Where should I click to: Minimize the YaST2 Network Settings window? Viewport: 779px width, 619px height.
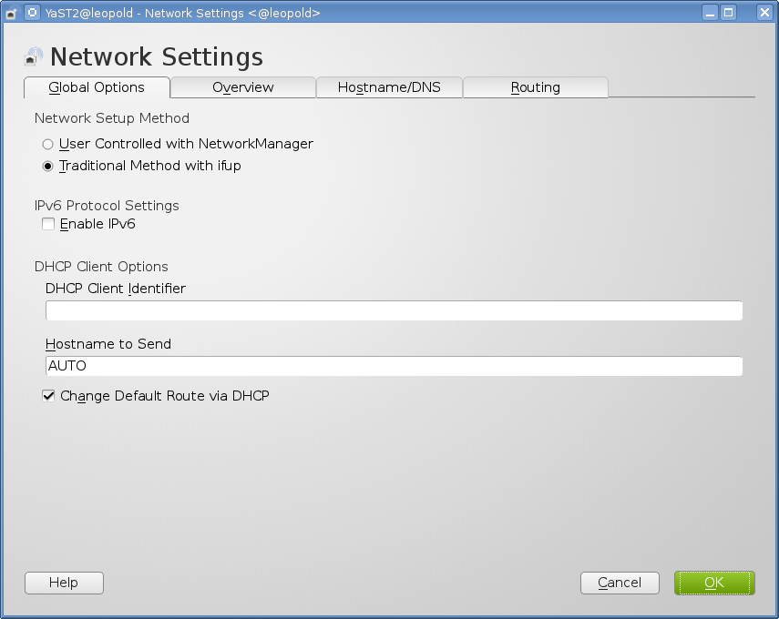click(x=710, y=13)
